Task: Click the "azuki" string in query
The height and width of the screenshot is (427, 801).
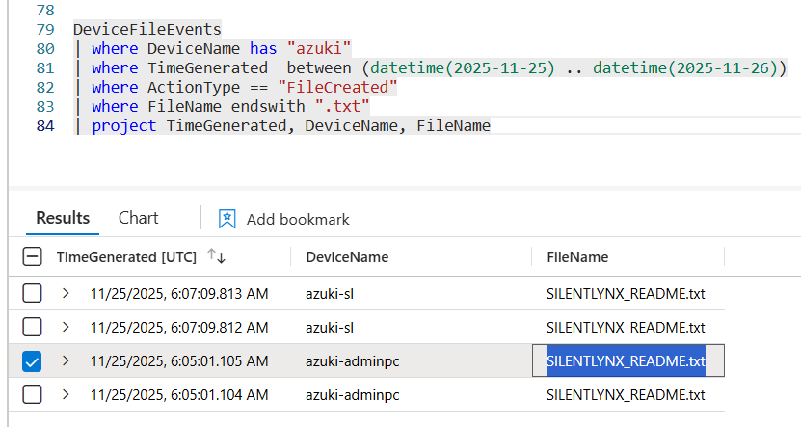Action: 319,48
